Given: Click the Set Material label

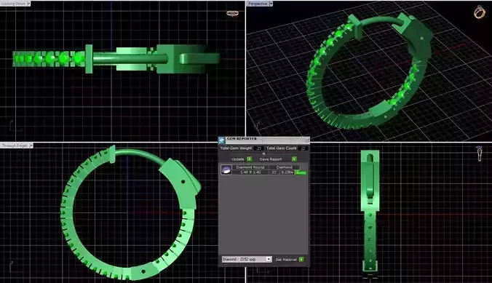Looking at the screenshot, I should [x=286, y=260].
